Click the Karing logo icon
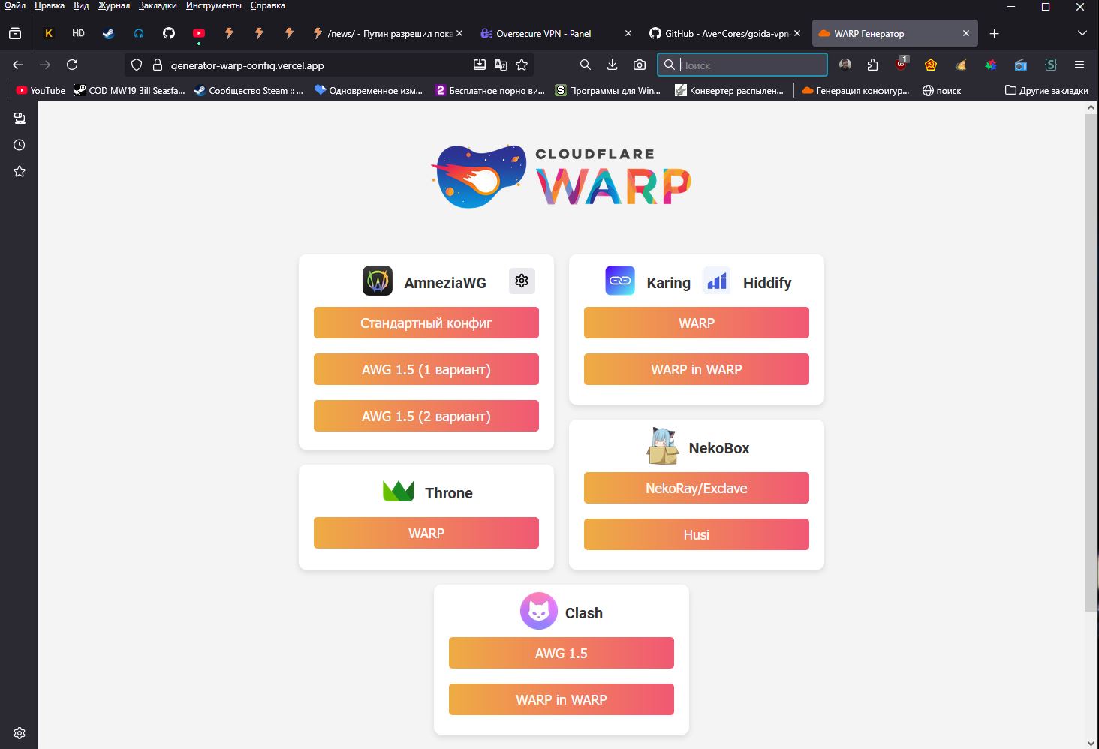Viewport: 1099px width, 749px height. (620, 281)
